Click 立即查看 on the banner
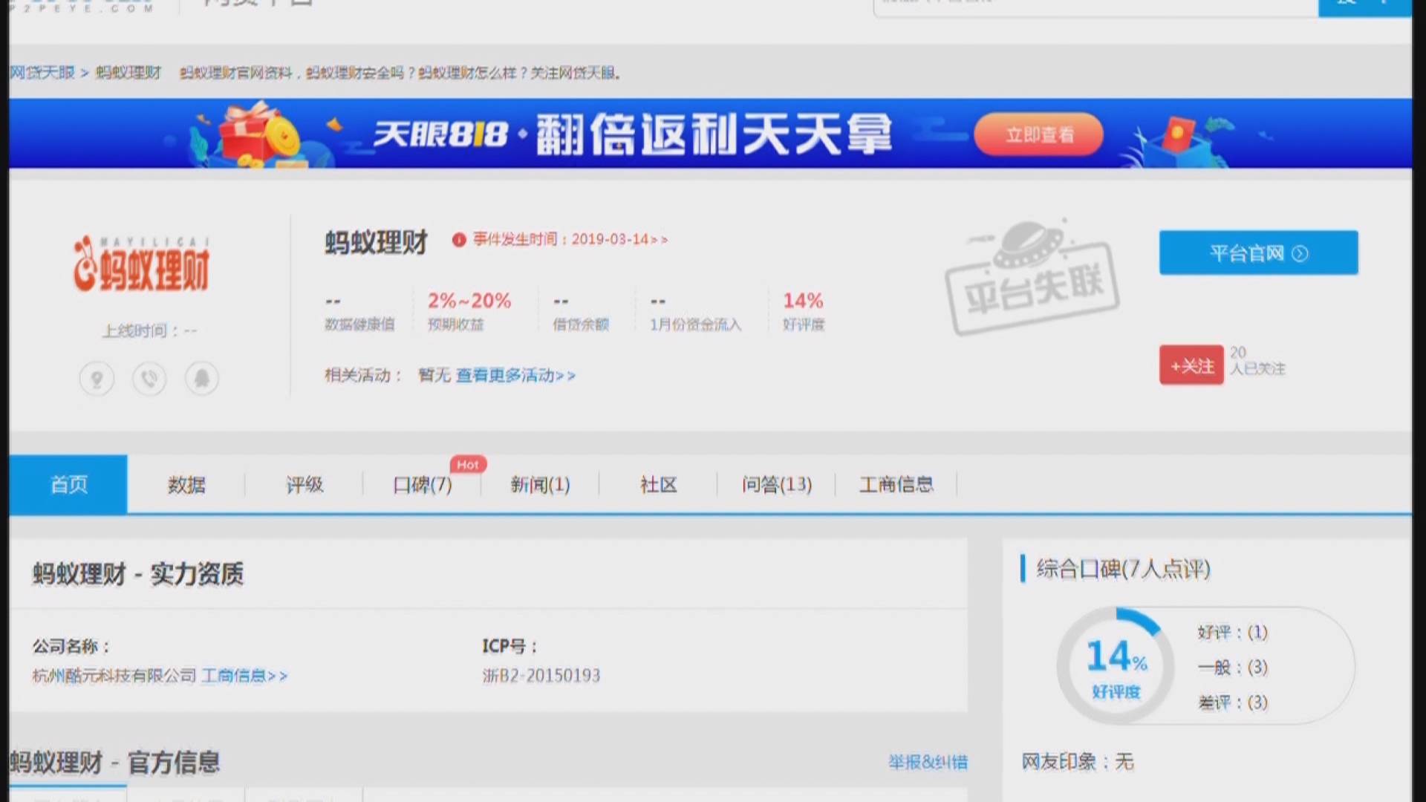Image resolution: width=1426 pixels, height=802 pixels. [1039, 134]
